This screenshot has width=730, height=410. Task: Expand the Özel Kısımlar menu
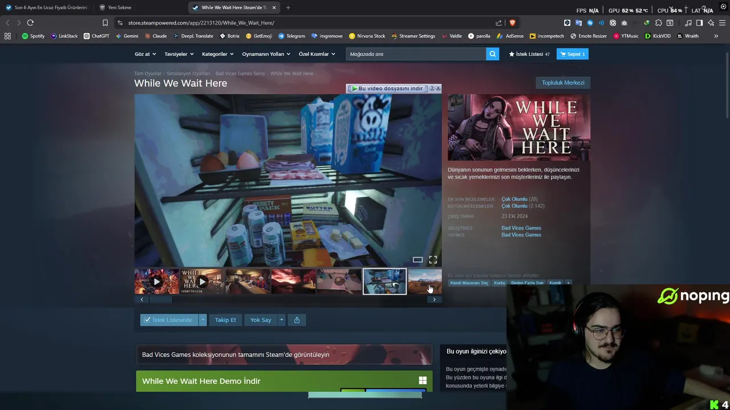click(317, 54)
